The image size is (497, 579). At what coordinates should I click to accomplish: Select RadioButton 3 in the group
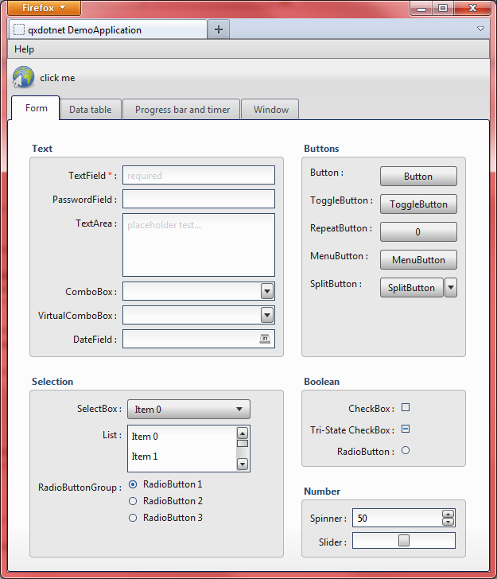coord(133,518)
